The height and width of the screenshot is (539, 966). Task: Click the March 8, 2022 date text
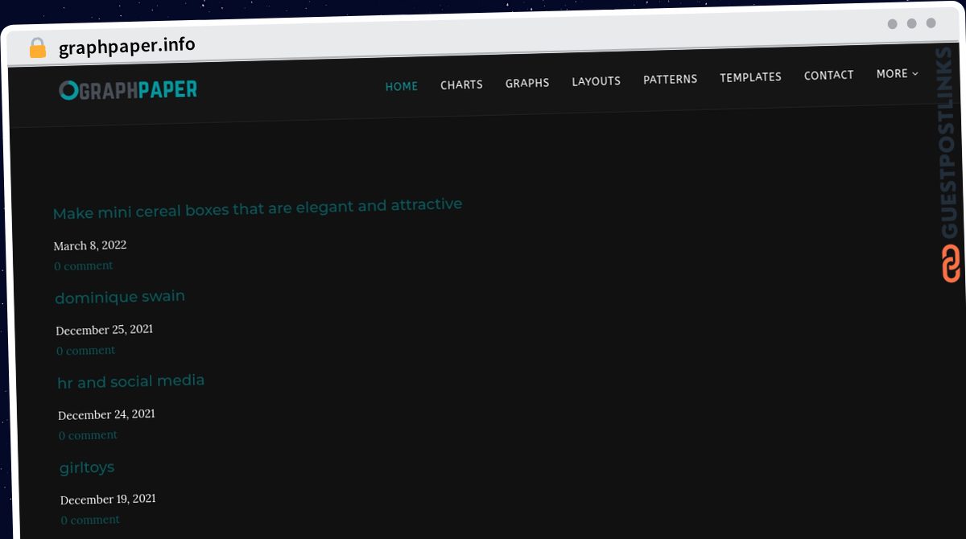(90, 245)
